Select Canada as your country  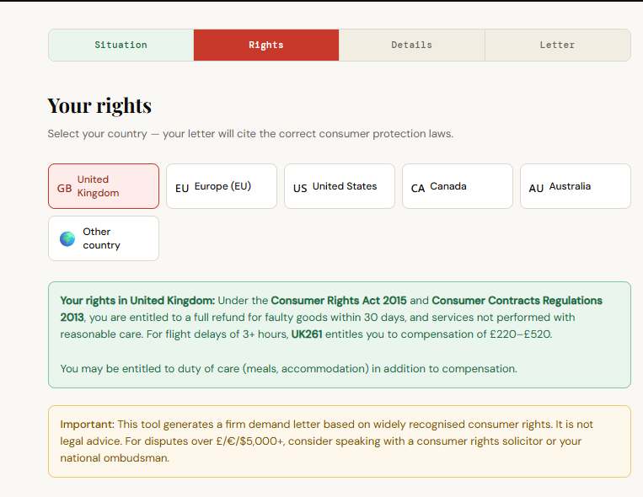(x=458, y=186)
